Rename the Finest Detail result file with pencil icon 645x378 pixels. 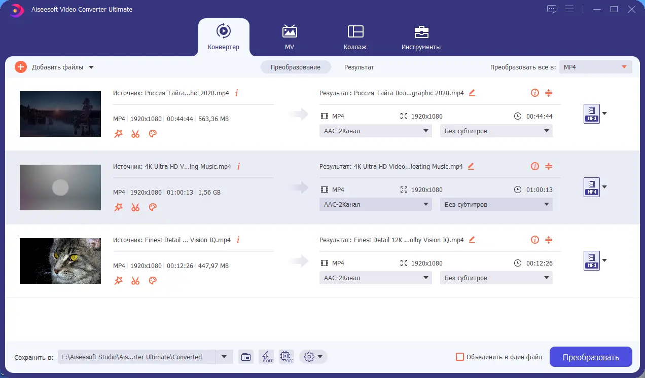tap(472, 240)
